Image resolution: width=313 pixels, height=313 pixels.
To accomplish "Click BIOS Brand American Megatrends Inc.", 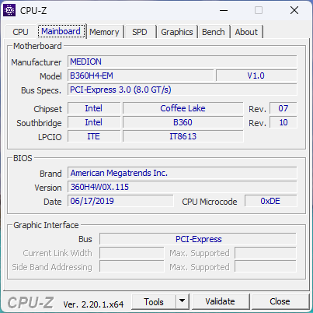I will (183, 173).
